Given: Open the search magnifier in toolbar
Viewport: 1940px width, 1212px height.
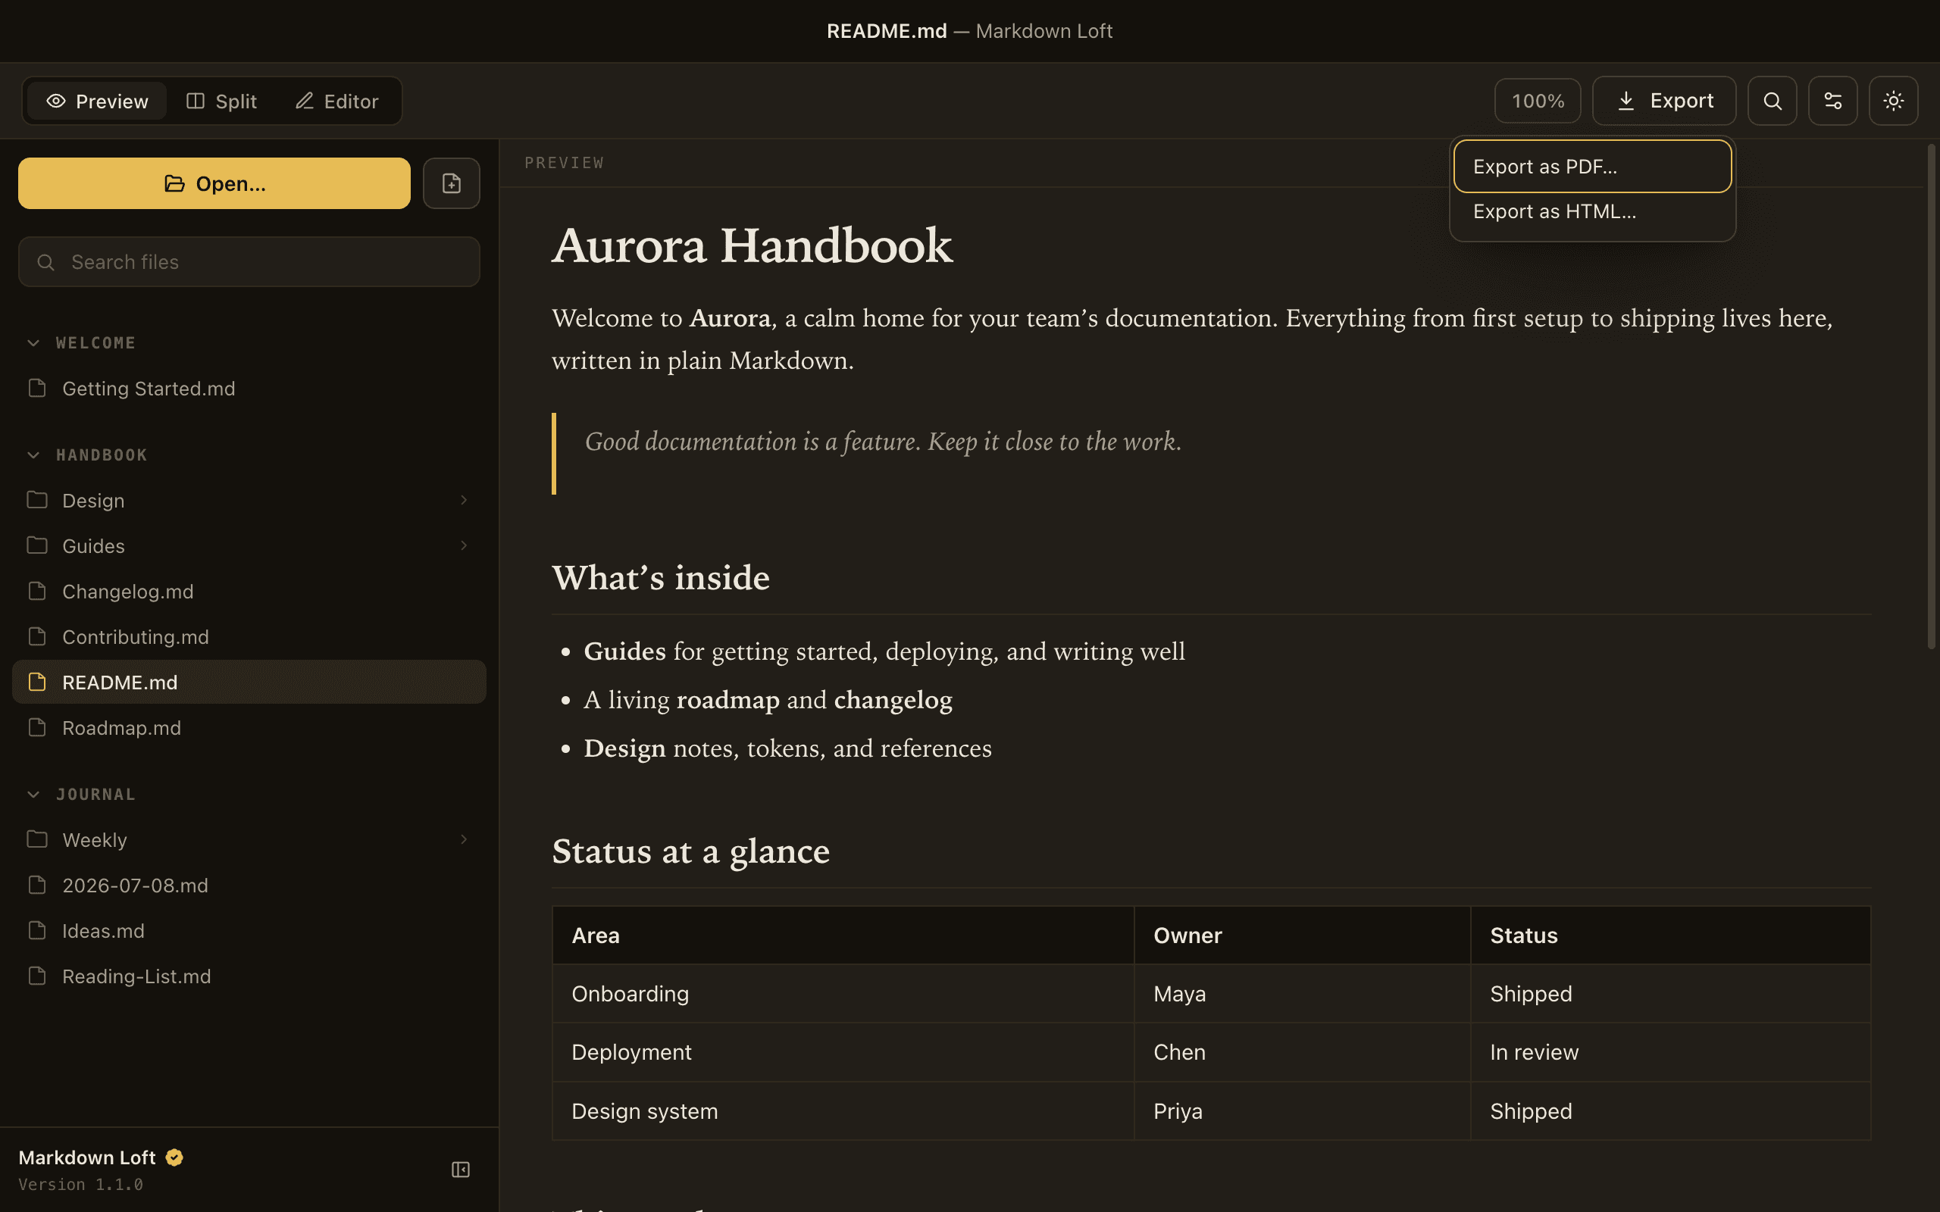Looking at the screenshot, I should [1772, 101].
